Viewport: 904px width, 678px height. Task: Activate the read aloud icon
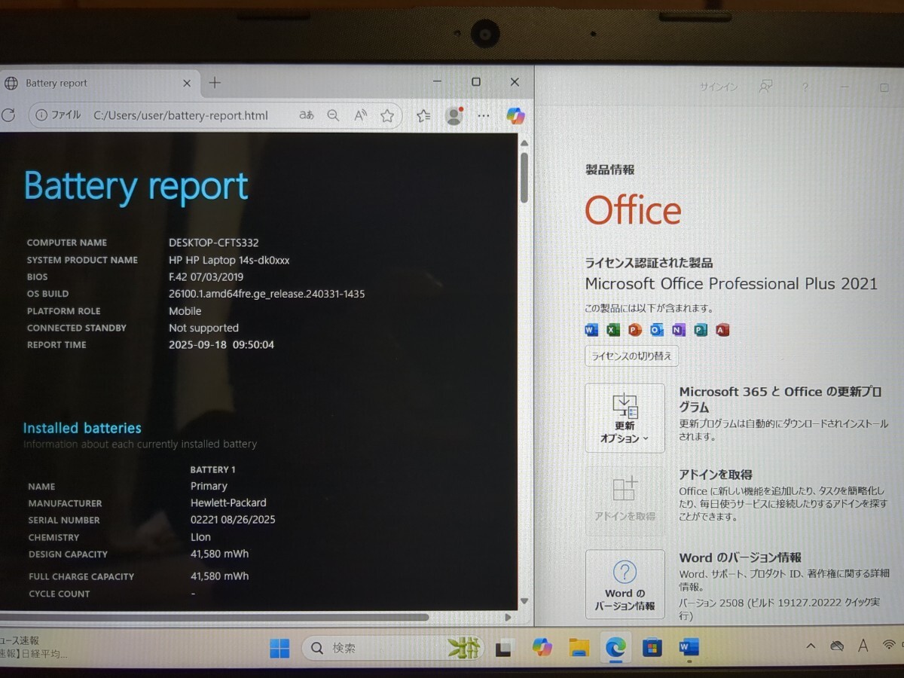click(x=360, y=115)
